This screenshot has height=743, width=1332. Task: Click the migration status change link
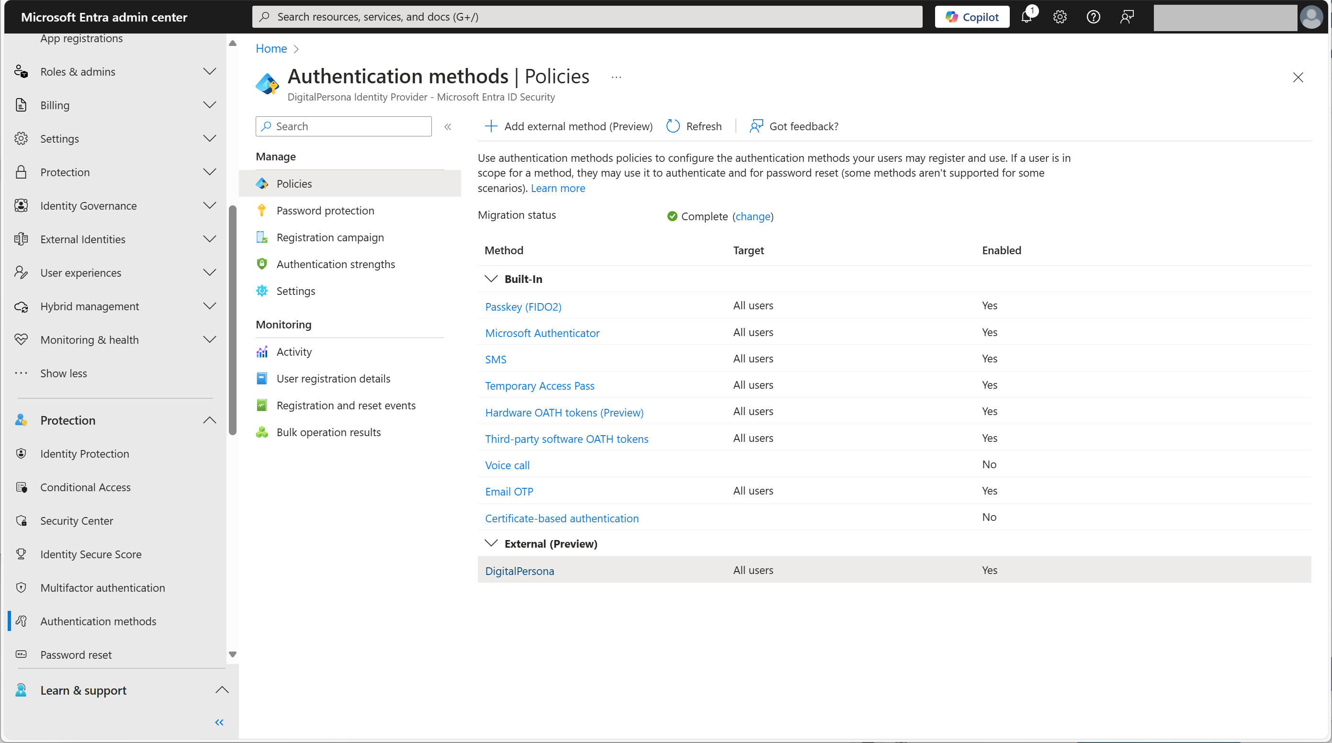[x=753, y=216]
